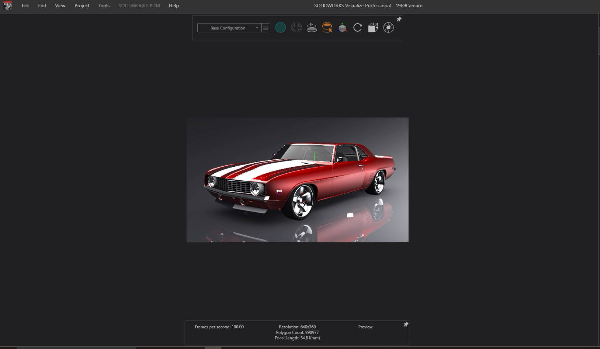Open the File menu

(x=25, y=6)
